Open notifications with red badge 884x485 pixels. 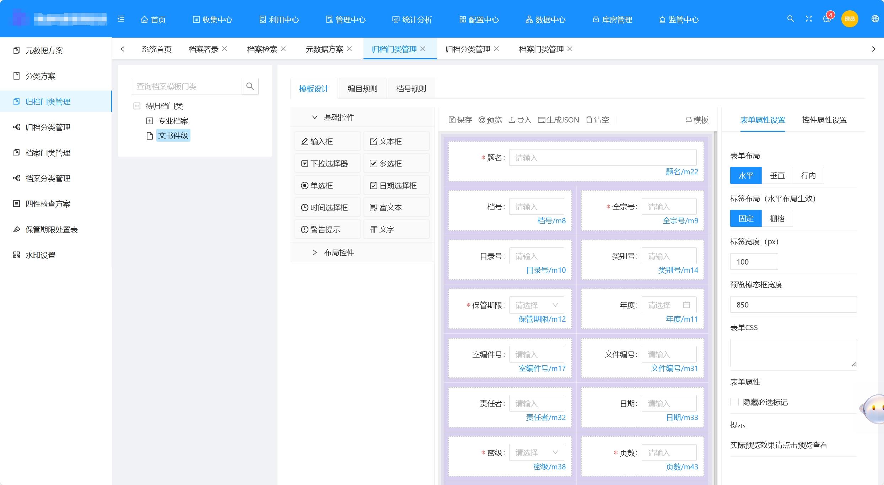(x=828, y=18)
